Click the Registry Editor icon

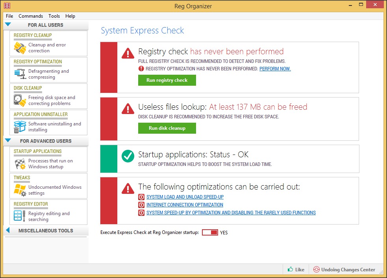click(x=20, y=216)
